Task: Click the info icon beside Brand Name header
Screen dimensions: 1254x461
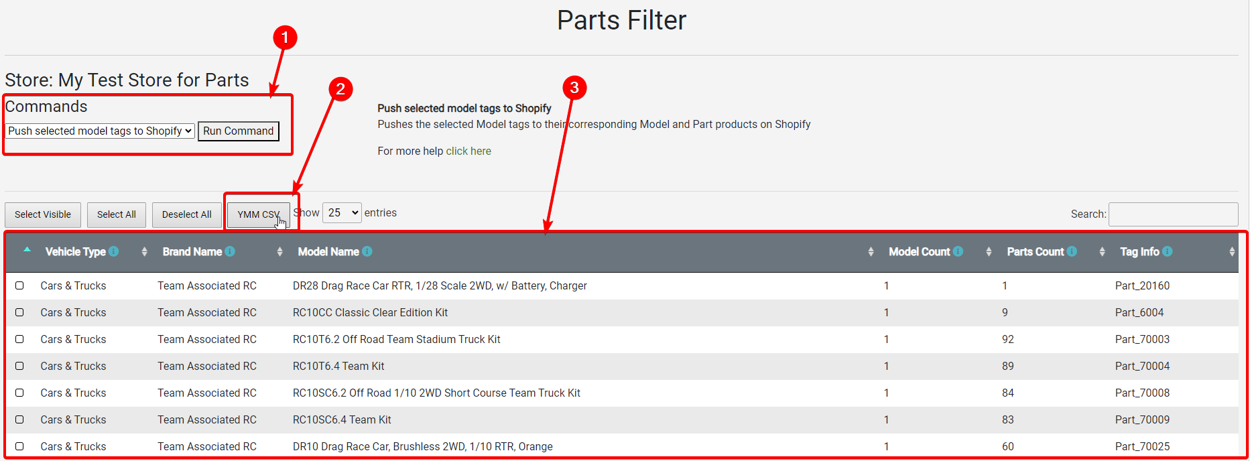Action: pos(231,251)
